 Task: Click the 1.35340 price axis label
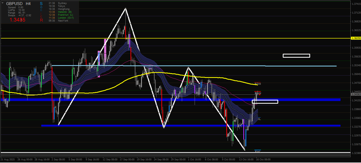pyautogui.click(x=356, y=65)
